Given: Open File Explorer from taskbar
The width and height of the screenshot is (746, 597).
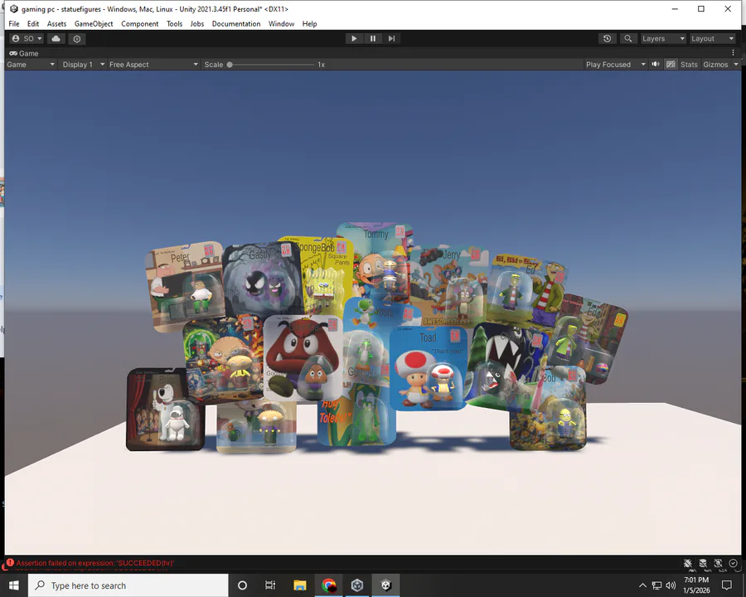Looking at the screenshot, I should coord(300,585).
